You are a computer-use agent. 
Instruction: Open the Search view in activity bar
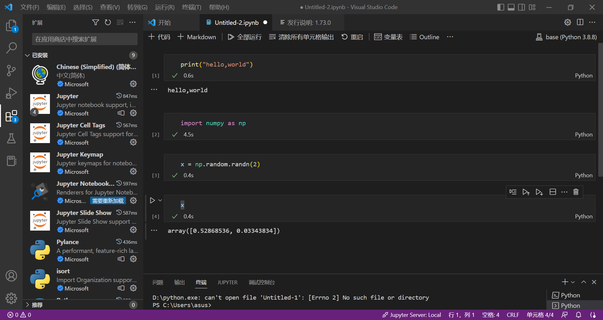(x=11, y=48)
